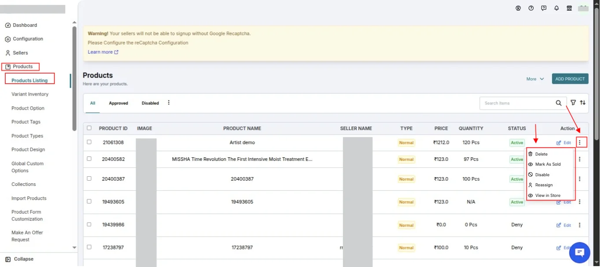Viewport: 601px width, 267px height.
Task: Toggle the select-all products checkbox
Action: [x=89, y=128]
